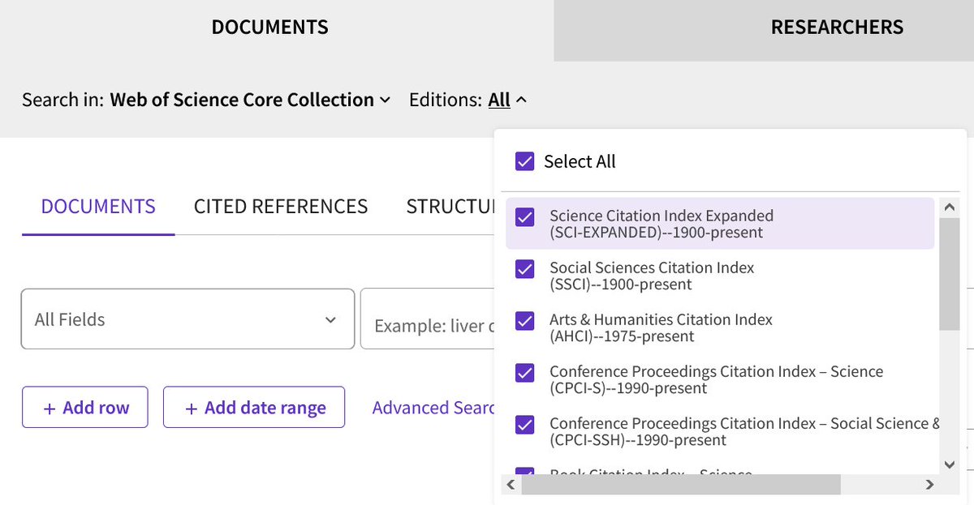The width and height of the screenshot is (974, 505).
Task: Switch to the RESEARCHERS tab
Action: click(x=836, y=28)
